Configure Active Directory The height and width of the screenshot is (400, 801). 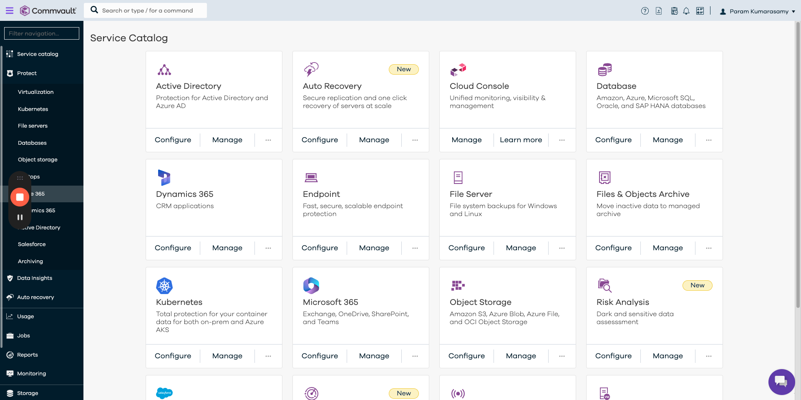pyautogui.click(x=173, y=140)
